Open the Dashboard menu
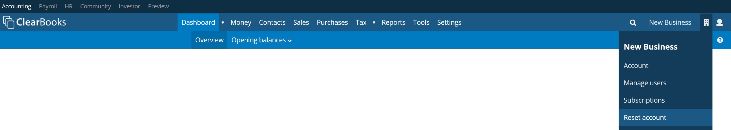731x130 pixels. tap(198, 22)
